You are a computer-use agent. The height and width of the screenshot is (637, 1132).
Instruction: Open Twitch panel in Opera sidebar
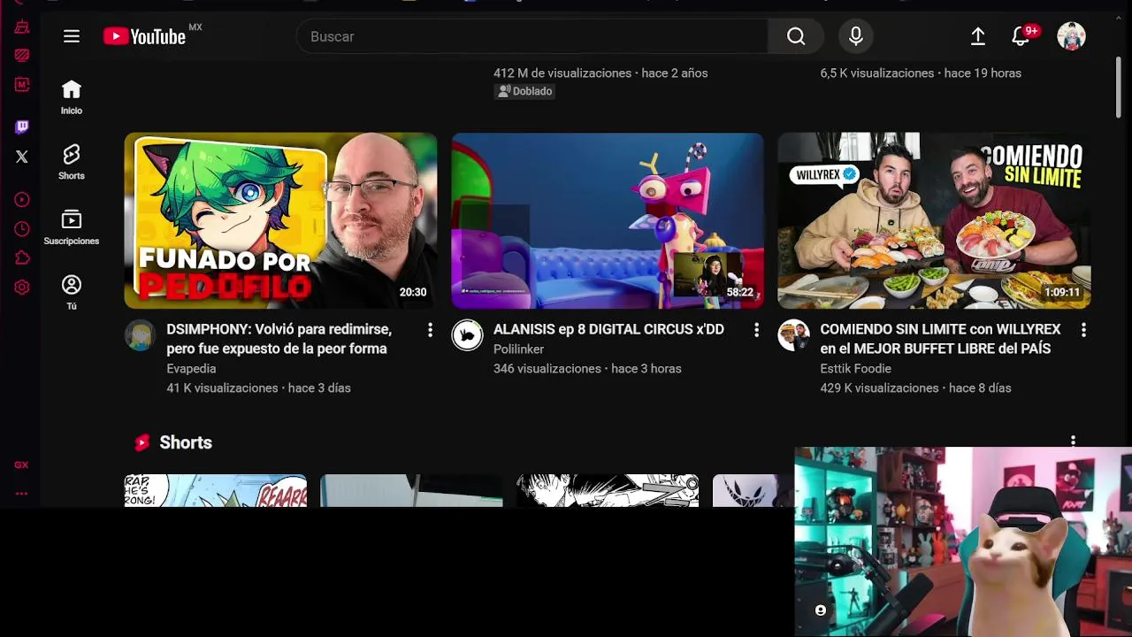(22, 127)
